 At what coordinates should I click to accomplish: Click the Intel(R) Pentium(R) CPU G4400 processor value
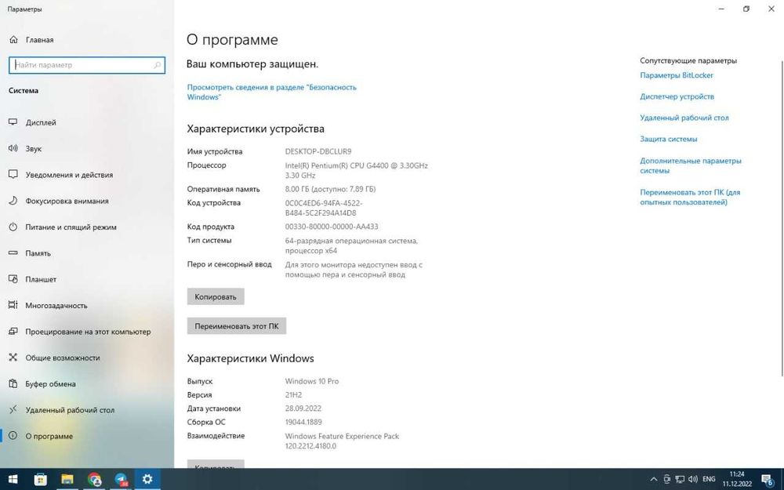point(357,170)
